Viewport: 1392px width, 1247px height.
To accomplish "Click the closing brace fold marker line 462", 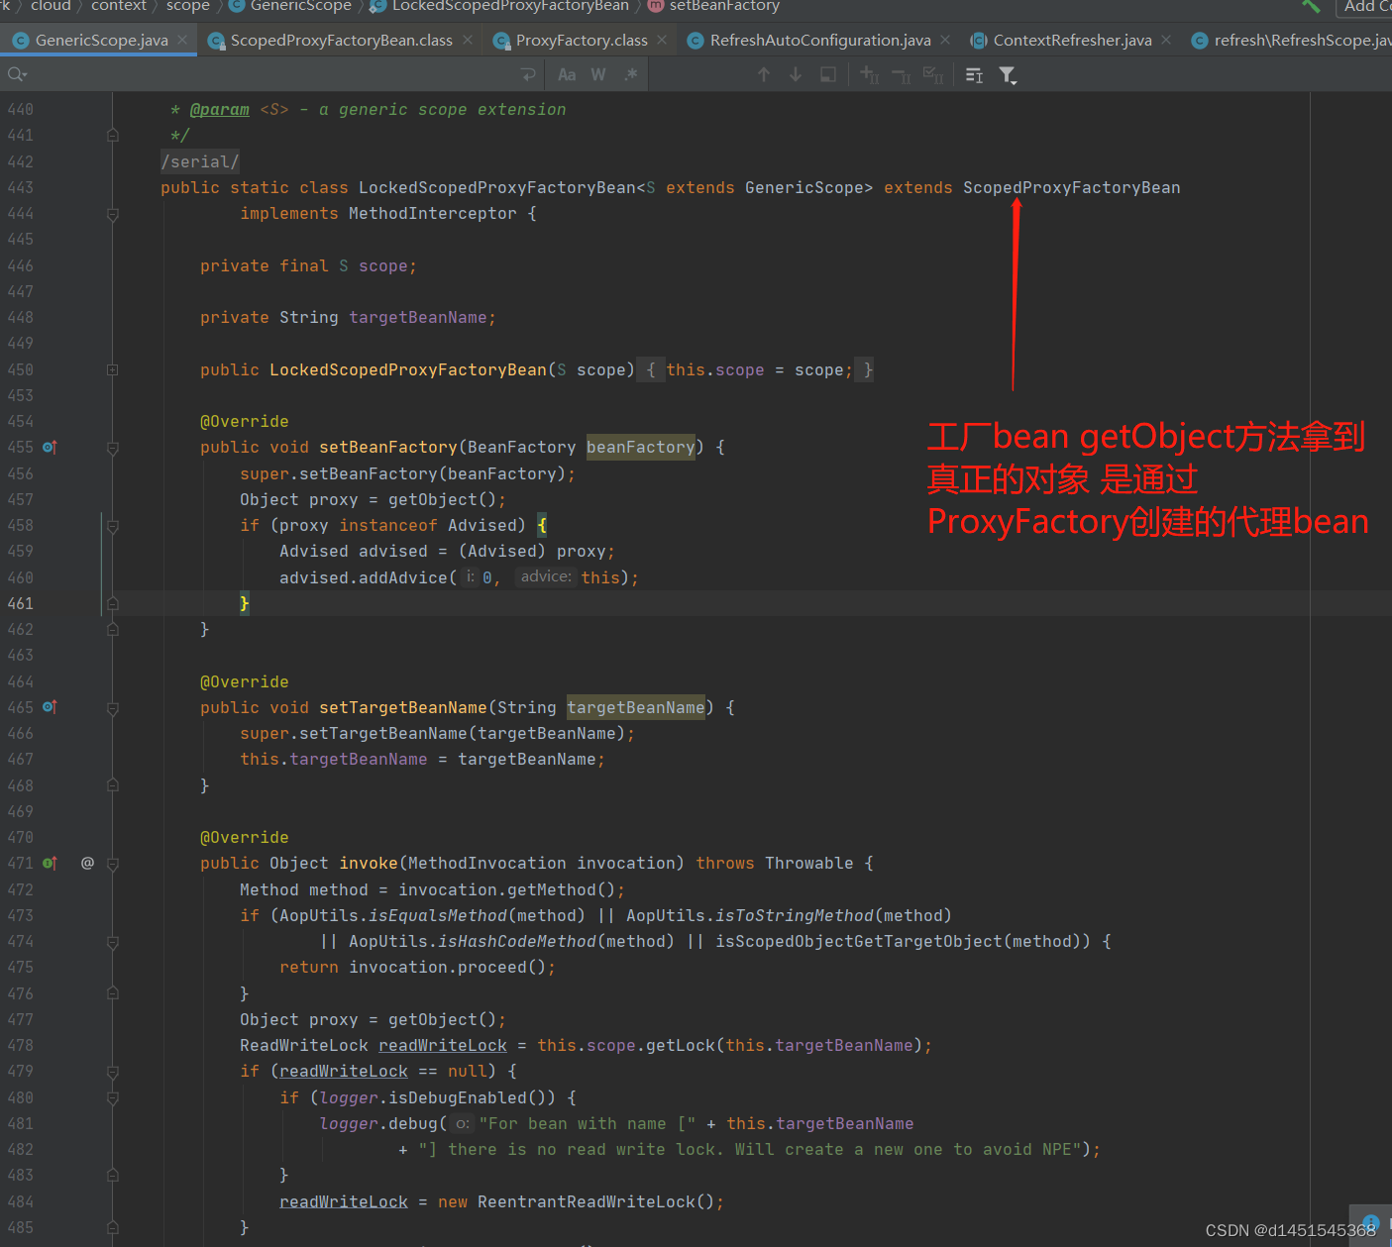I will 113,629.
